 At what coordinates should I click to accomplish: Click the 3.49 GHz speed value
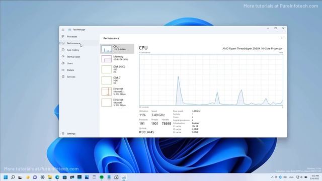point(158,115)
